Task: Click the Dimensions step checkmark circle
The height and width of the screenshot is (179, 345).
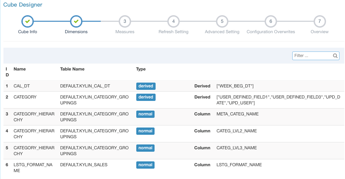Action: tap(76, 21)
